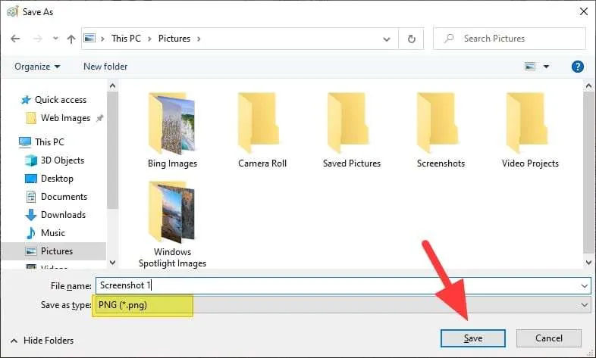Open the Save as type dropdown
596x358 pixels.
click(x=343, y=305)
